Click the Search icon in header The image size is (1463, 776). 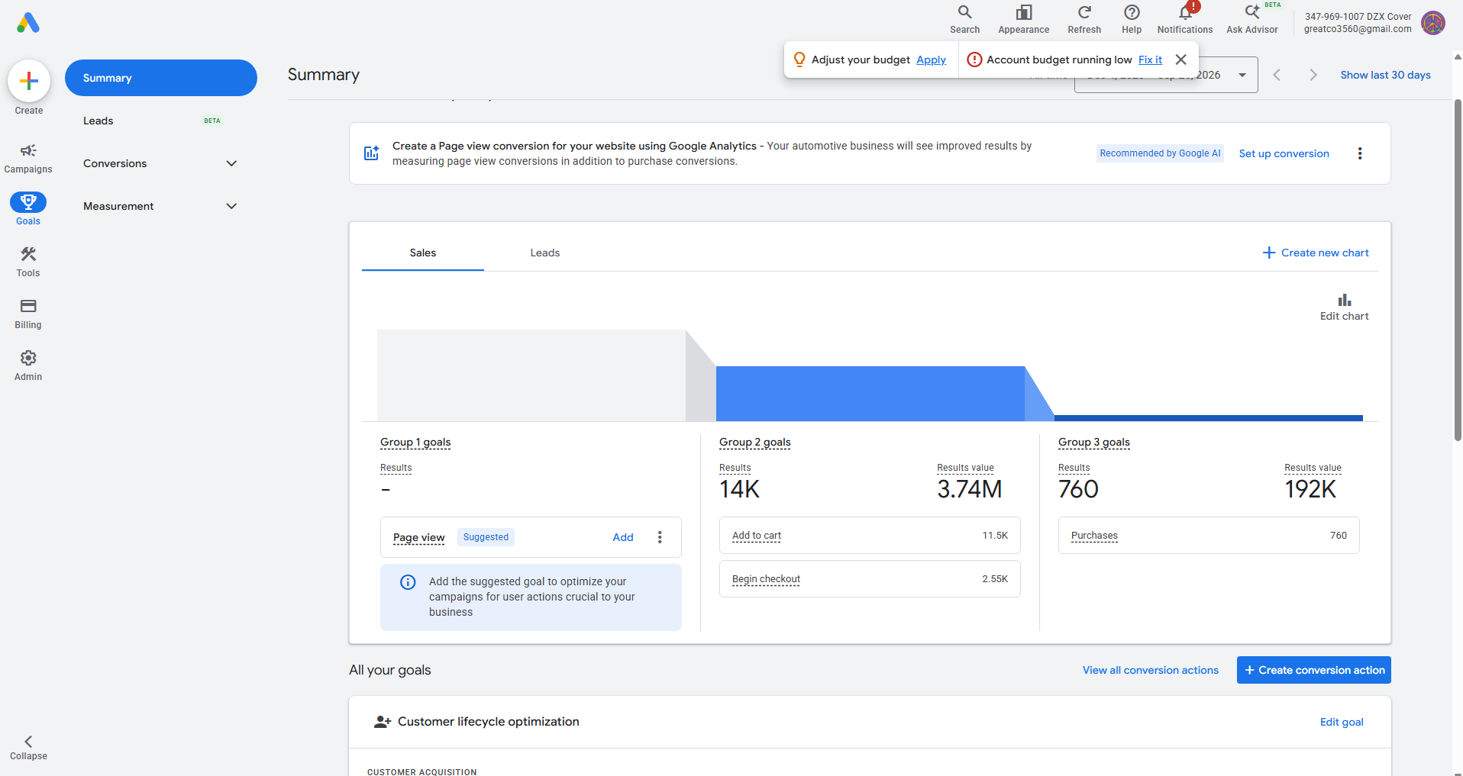click(965, 20)
